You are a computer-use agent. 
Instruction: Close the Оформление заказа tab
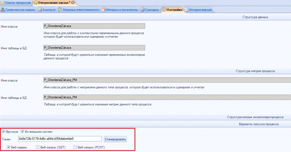pos(73,3)
